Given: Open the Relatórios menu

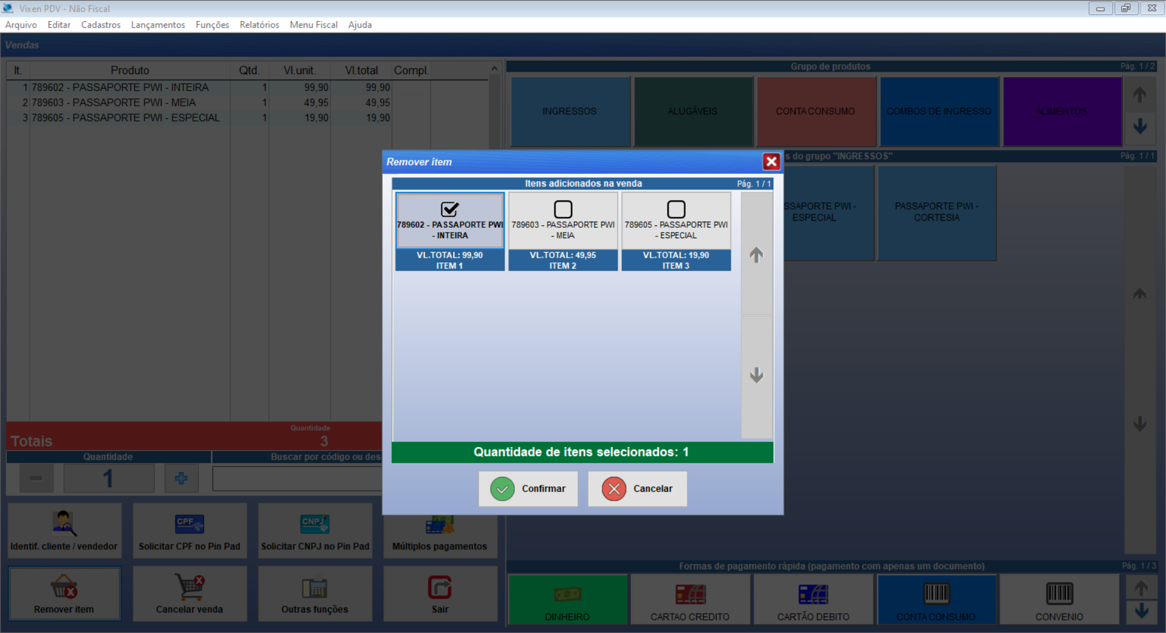Looking at the screenshot, I should click(259, 25).
